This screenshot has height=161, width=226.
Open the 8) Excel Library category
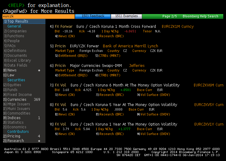[x=18, y=60]
